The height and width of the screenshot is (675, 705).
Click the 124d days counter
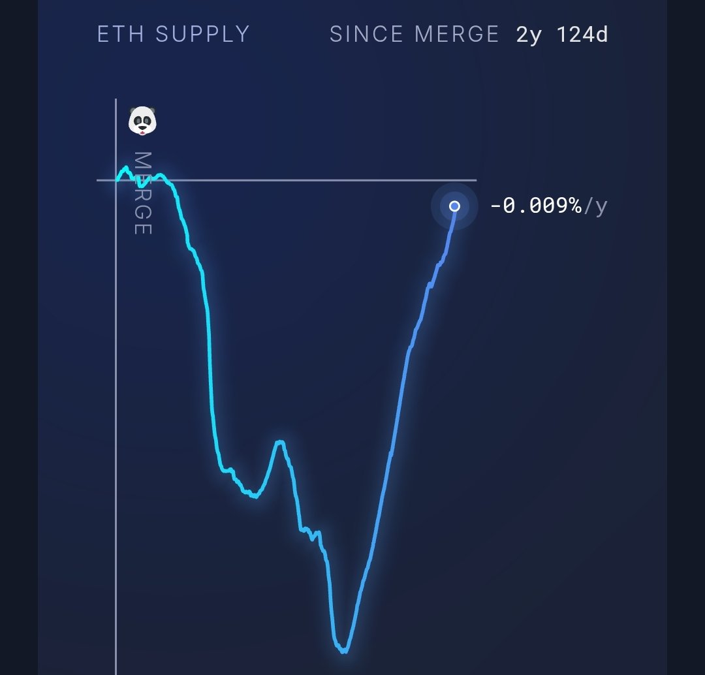pyautogui.click(x=582, y=34)
